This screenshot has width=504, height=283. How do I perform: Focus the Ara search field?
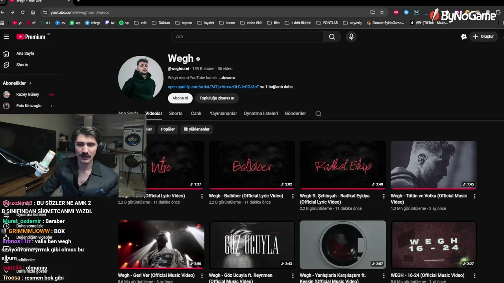tap(247, 37)
